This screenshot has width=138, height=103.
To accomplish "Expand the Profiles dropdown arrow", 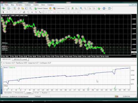I will tap(11, 8).
